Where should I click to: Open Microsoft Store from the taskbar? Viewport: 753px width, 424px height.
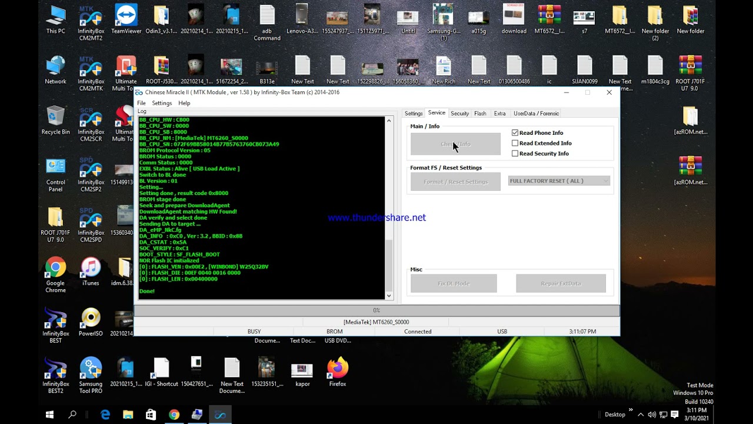point(151,415)
